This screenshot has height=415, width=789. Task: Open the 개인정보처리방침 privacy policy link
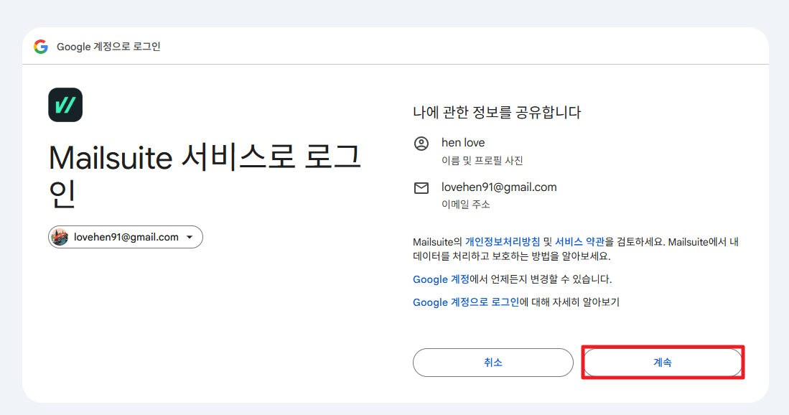[x=502, y=242]
